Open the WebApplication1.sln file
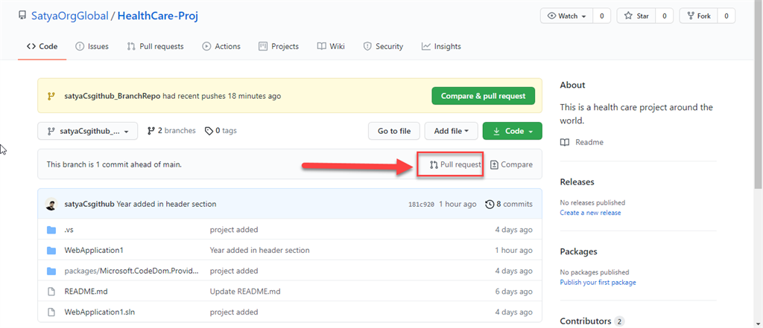This screenshot has width=763, height=328. click(99, 312)
